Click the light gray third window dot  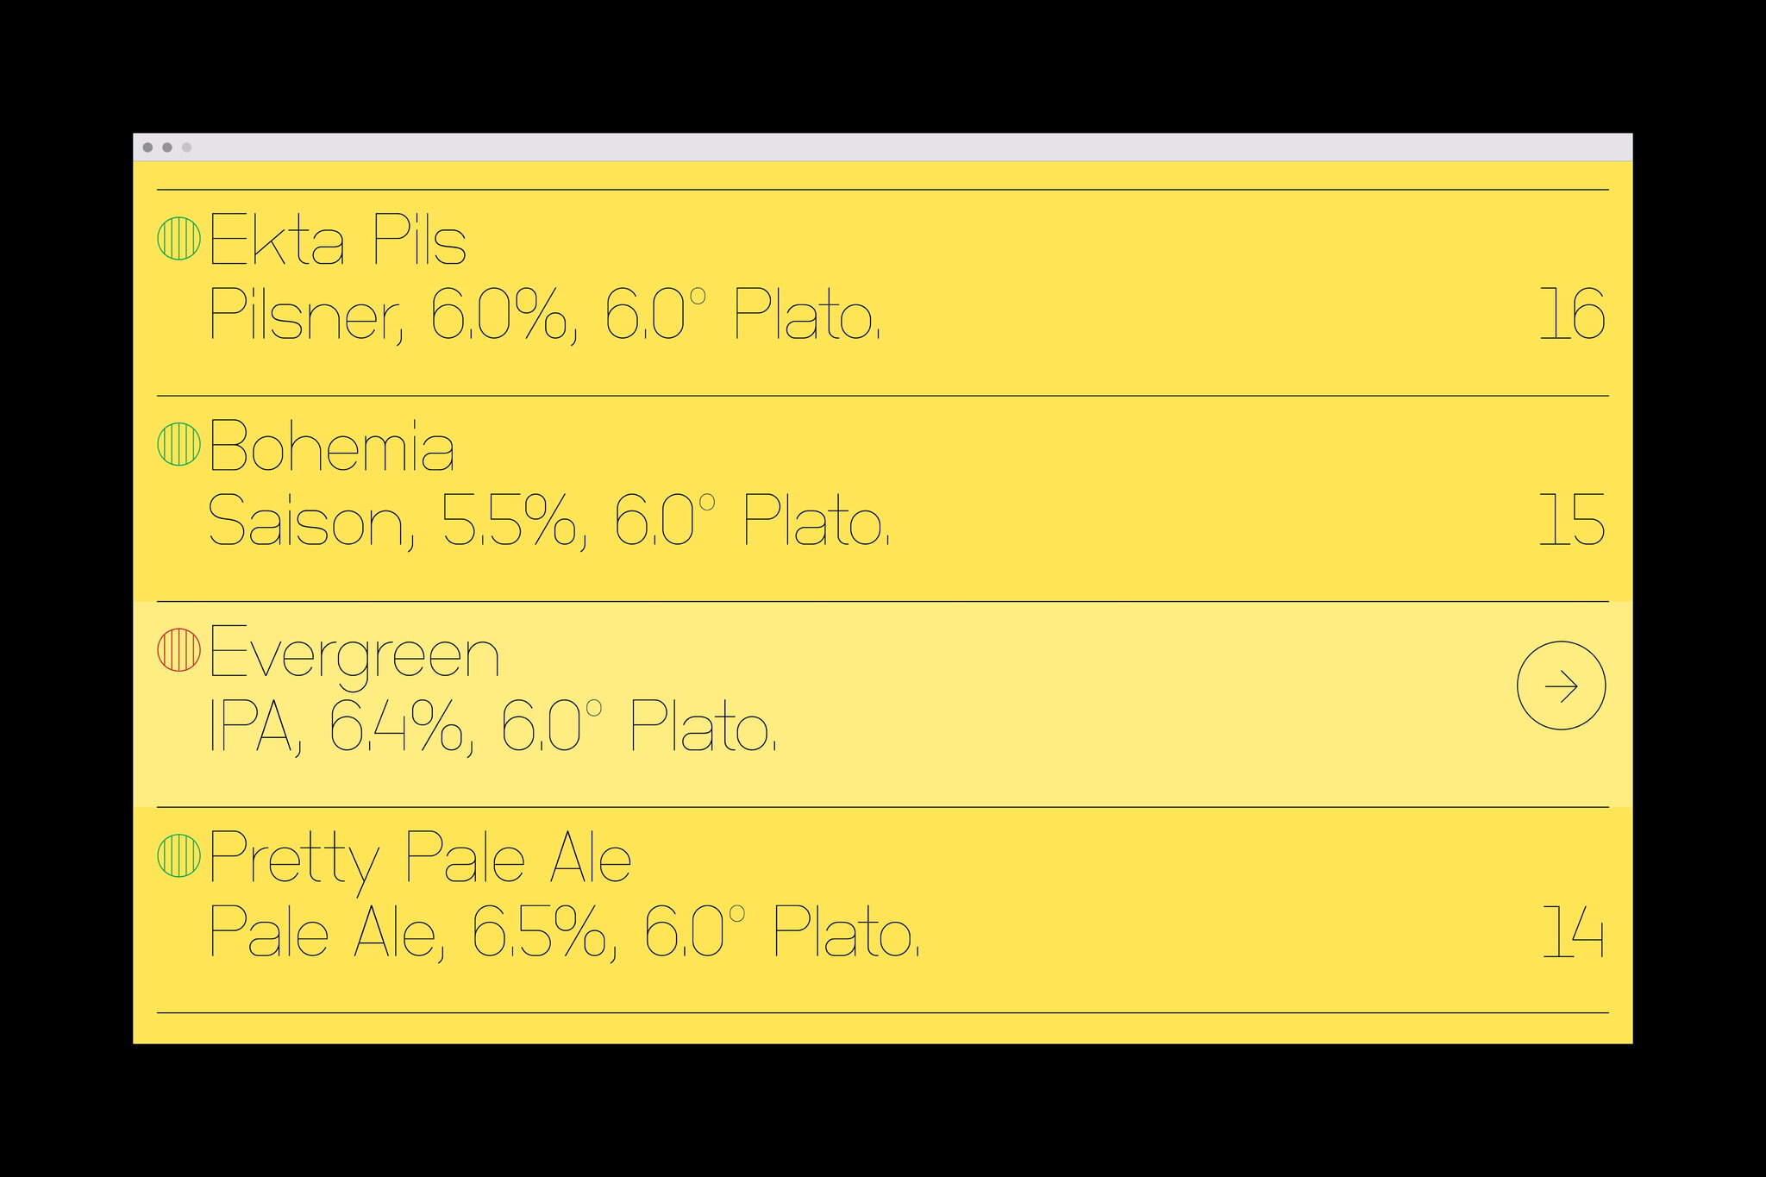coord(186,147)
